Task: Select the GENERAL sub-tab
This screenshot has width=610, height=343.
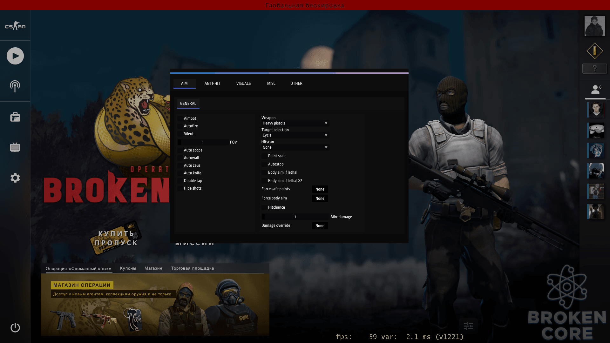Action: coord(188,104)
